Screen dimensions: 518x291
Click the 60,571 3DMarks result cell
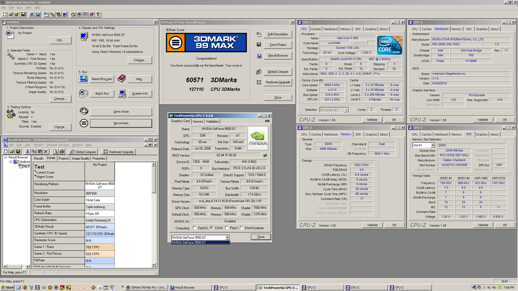[x=100, y=227]
